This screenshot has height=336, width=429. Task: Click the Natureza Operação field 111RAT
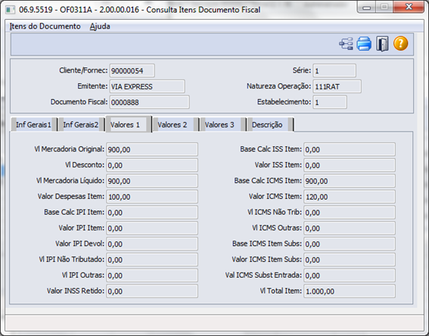(337, 86)
